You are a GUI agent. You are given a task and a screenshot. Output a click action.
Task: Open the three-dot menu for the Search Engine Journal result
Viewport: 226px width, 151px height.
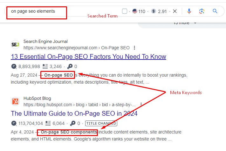pyautogui.click(x=134, y=48)
